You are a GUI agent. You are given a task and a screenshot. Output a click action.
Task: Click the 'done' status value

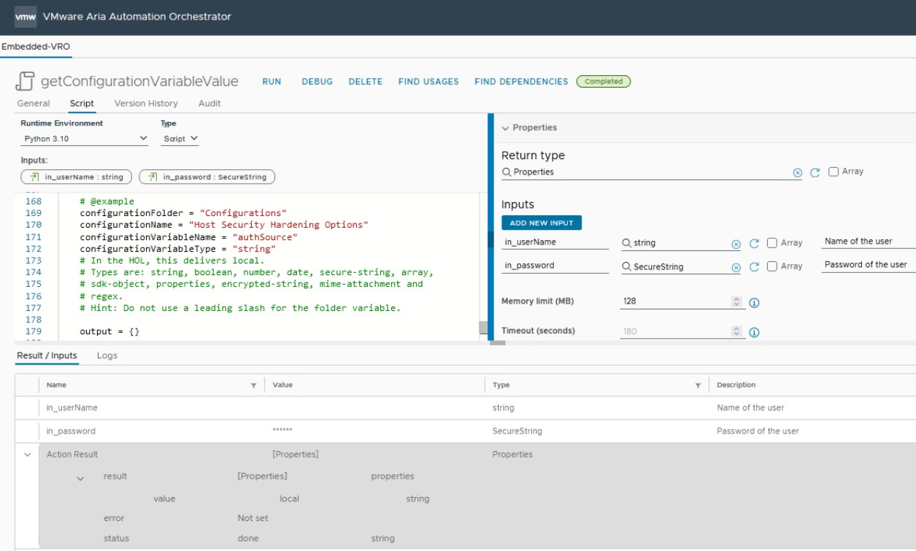click(x=248, y=539)
